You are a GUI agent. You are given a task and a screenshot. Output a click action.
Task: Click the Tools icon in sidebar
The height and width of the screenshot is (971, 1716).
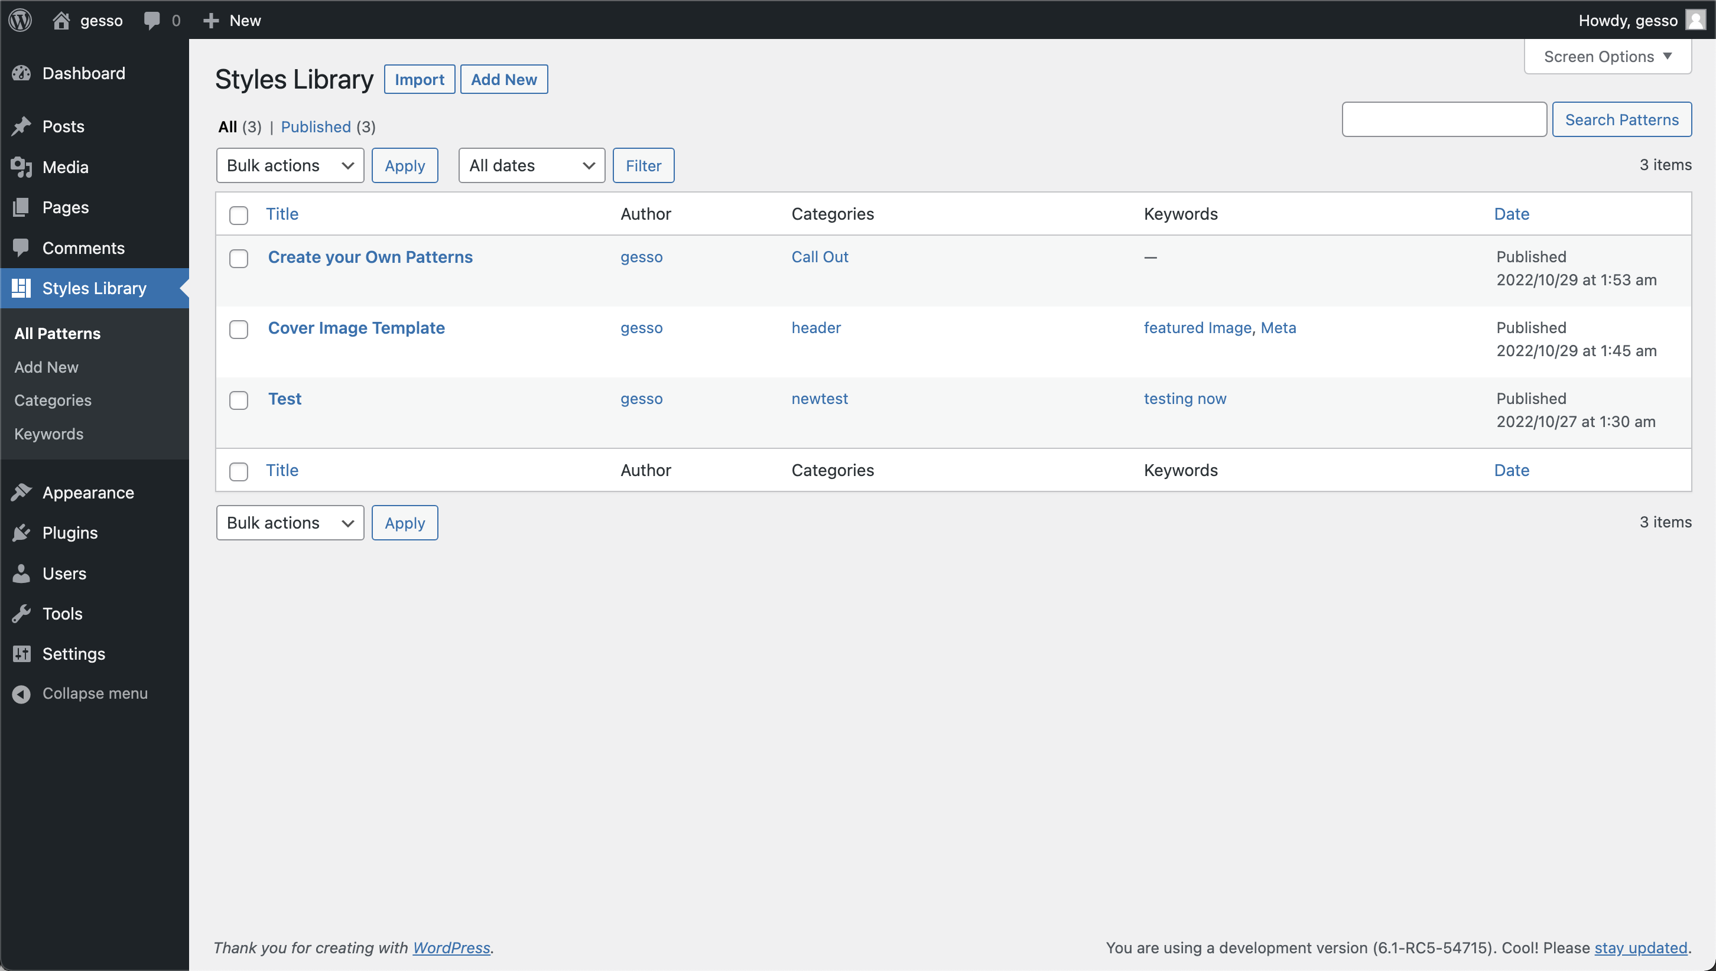(21, 612)
